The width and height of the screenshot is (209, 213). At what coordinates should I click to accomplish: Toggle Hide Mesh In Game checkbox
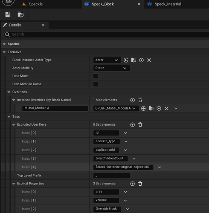click(x=96, y=84)
